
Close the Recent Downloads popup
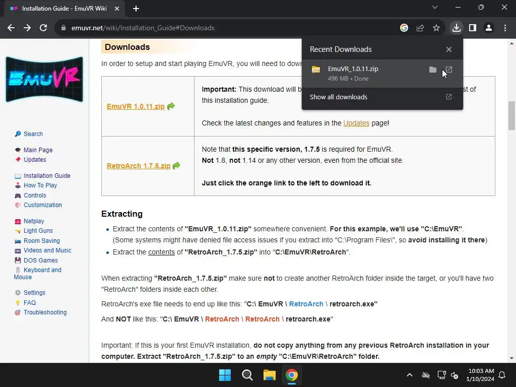(x=449, y=49)
